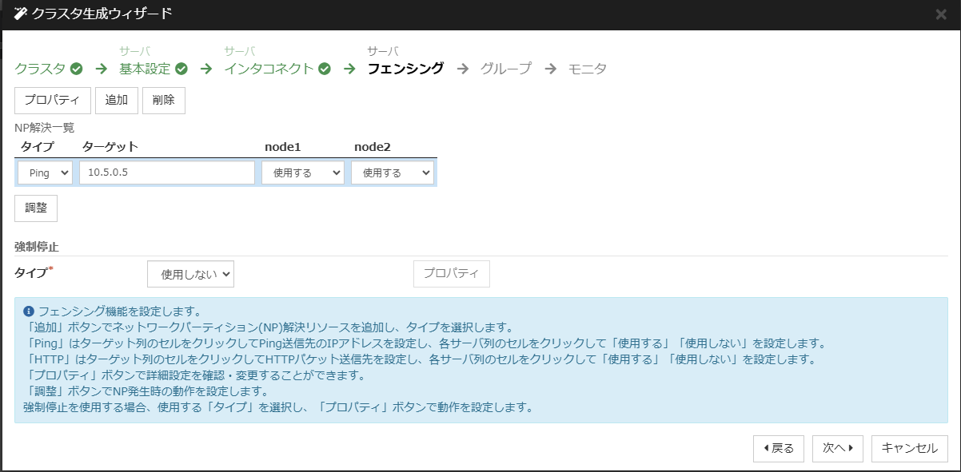This screenshot has height=472, width=961.
Task: Click the green checkmark next to 基本設定
Action: 181,69
